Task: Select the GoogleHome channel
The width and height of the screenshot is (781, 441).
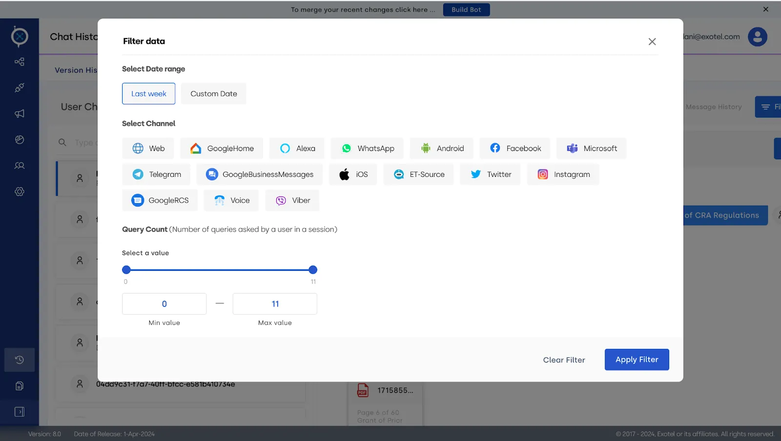Action: click(222, 148)
